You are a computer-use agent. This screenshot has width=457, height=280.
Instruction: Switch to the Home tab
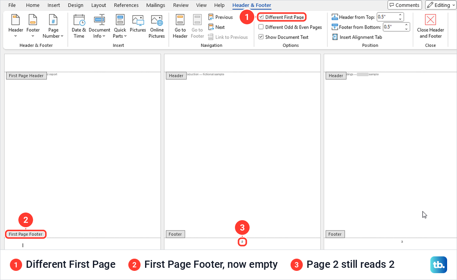[x=33, y=5]
